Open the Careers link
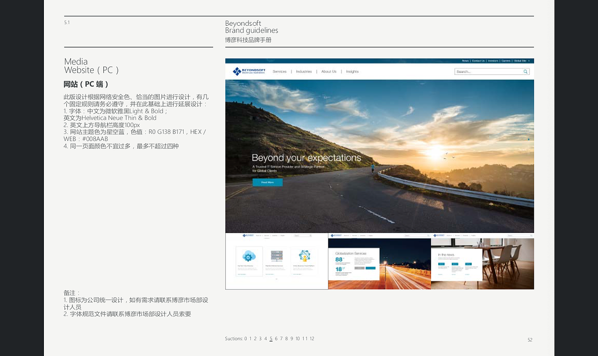The width and height of the screenshot is (598, 356). pos(505,60)
